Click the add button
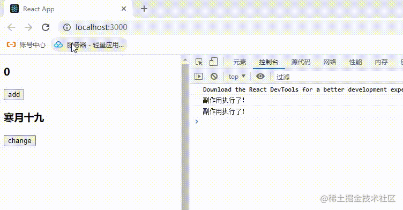403x210 pixels. (14, 95)
